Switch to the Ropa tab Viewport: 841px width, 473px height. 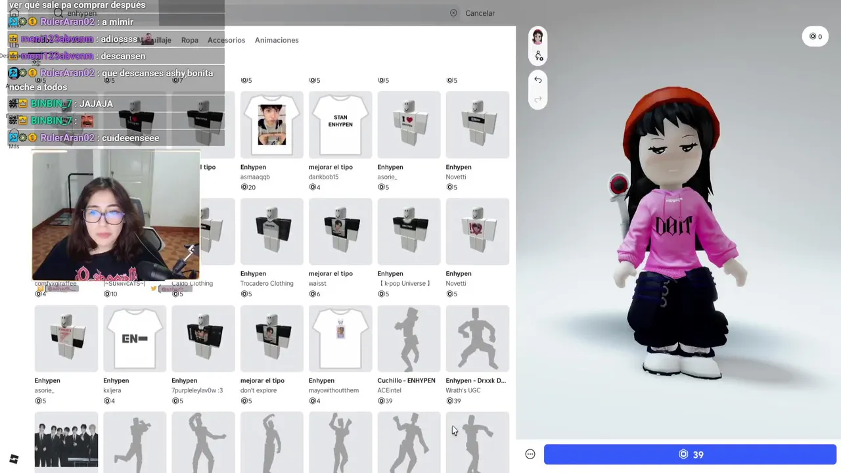(190, 40)
